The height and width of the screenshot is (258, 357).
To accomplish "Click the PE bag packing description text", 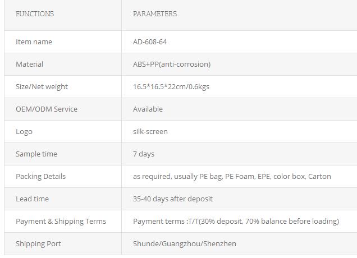I will tap(232, 177).
